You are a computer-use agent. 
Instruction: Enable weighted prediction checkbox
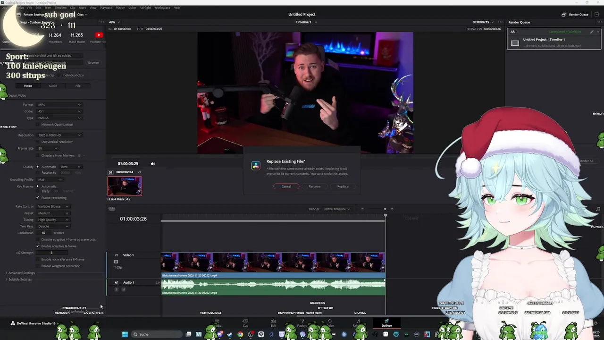[38, 266]
